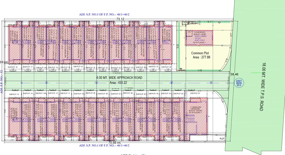This screenshot has width=285, height=155.
Task: Click the SUB PLOT -15 label
Action: tap(14, 94)
